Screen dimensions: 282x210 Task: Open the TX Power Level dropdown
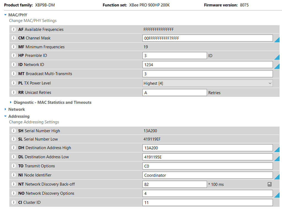click(x=270, y=83)
